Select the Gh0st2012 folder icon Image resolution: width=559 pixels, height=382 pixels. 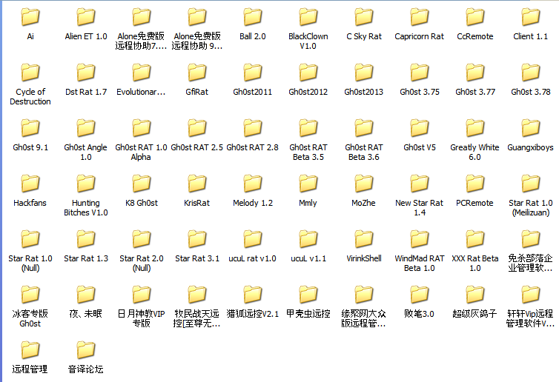(308, 73)
